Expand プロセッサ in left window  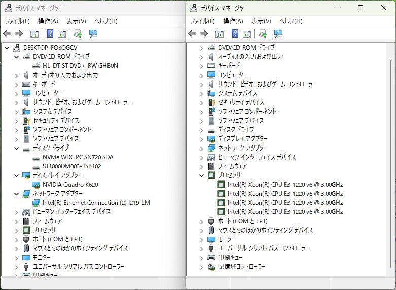16,230
